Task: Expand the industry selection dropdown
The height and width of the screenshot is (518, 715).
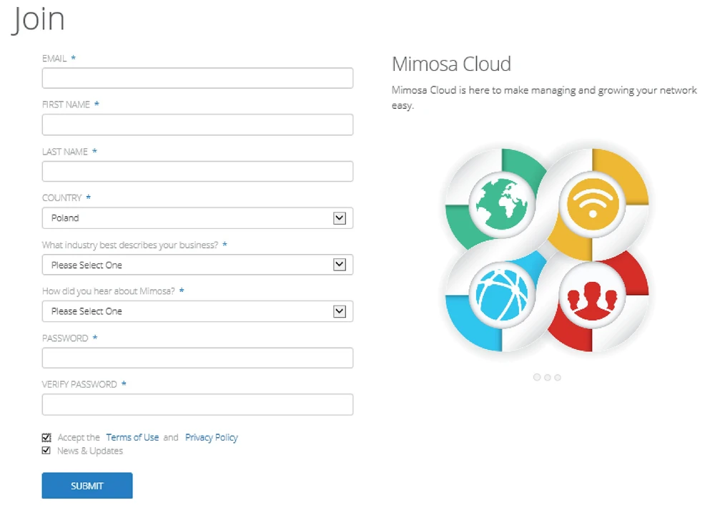Action: 197,265
